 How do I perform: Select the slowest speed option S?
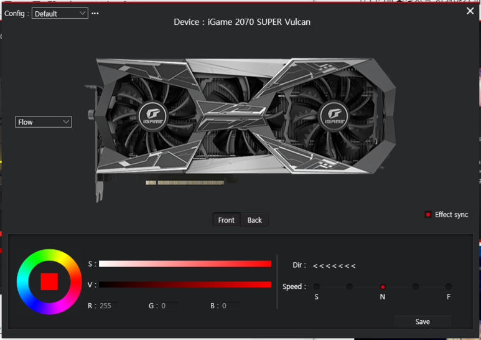point(317,287)
